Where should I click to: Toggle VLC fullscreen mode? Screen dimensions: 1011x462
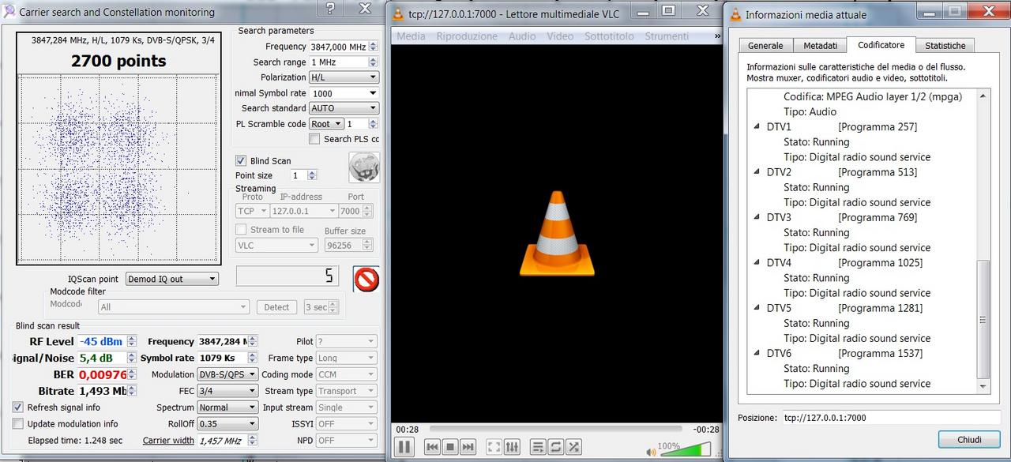[494, 447]
